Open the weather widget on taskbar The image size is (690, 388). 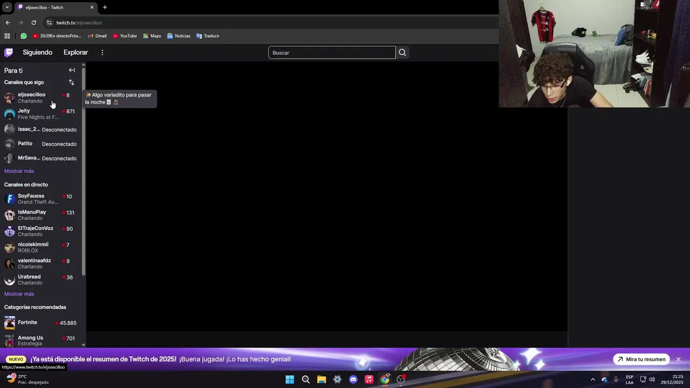click(27, 379)
